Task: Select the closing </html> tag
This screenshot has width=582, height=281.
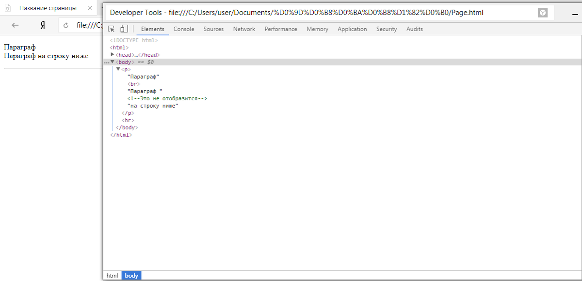Action: (x=121, y=135)
